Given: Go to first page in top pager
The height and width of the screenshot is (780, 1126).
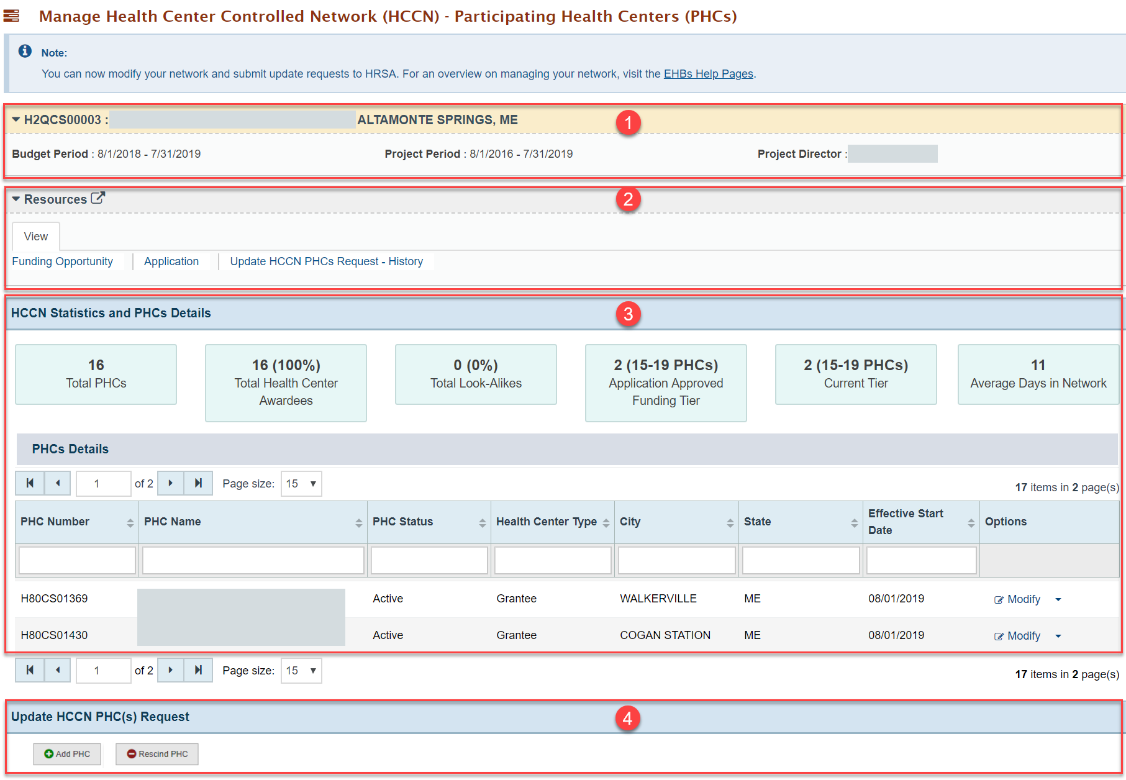Looking at the screenshot, I should coord(30,483).
